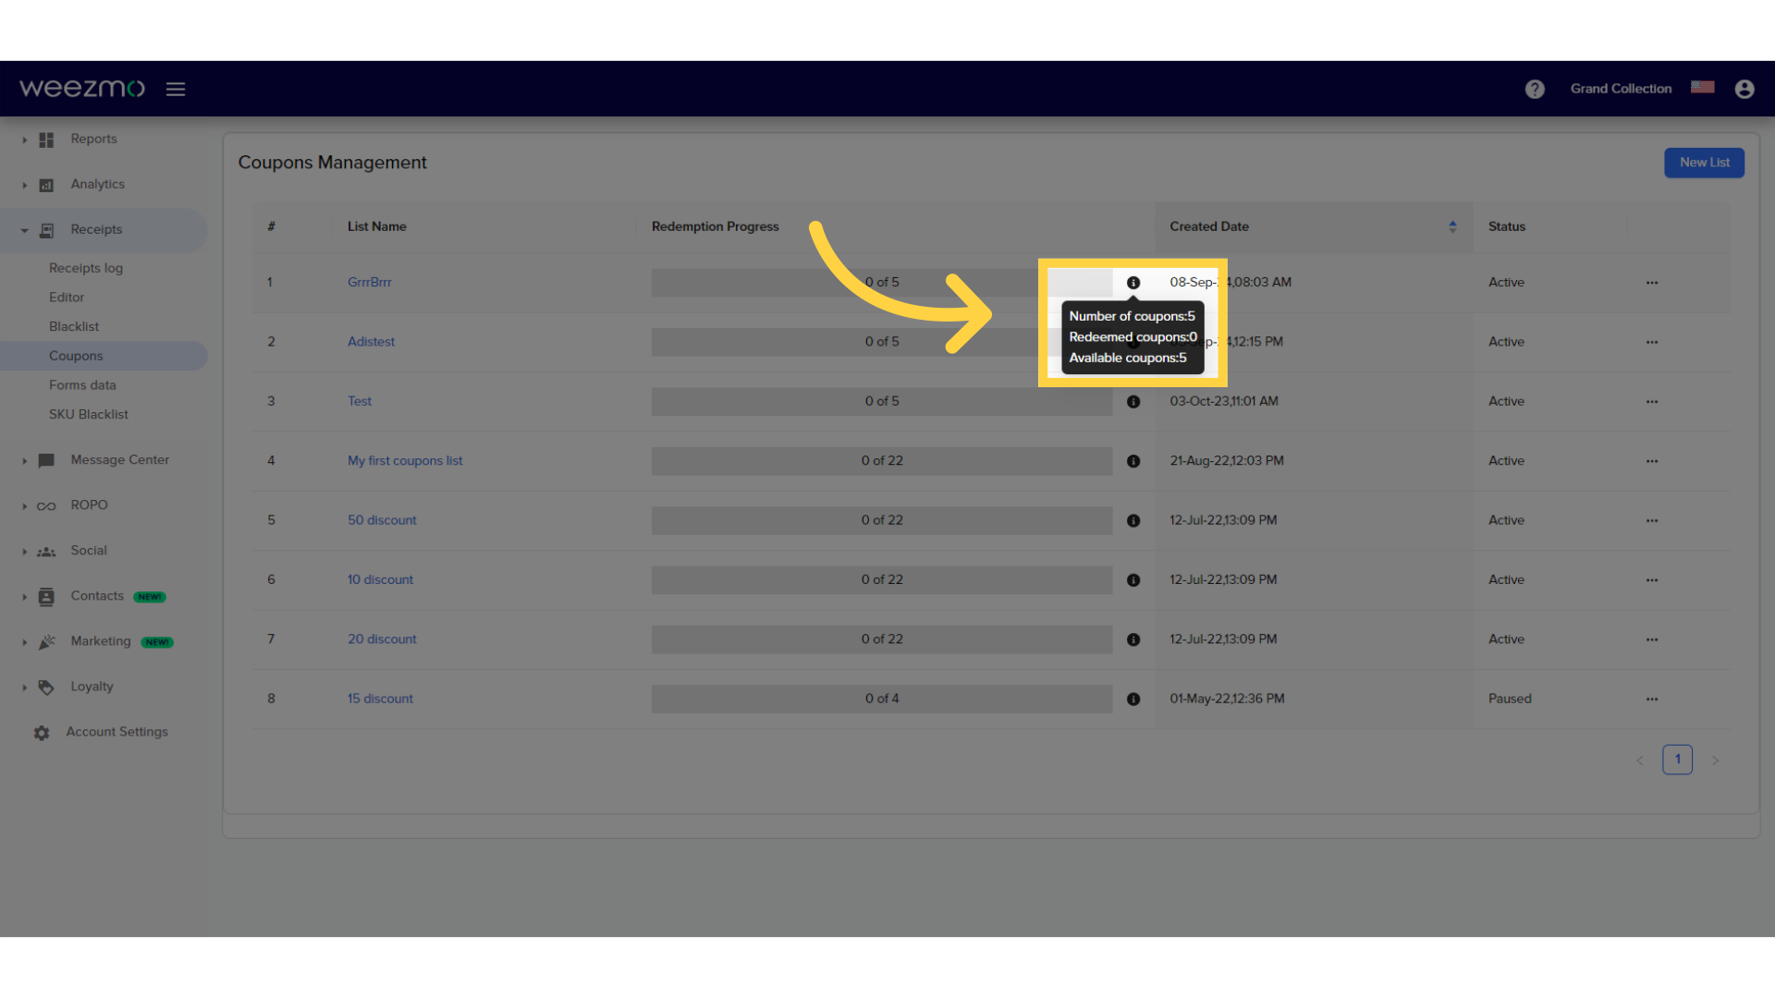Click the info icon for 50 discount coupon
Screen dimensions: 1775x998
[1132, 520]
